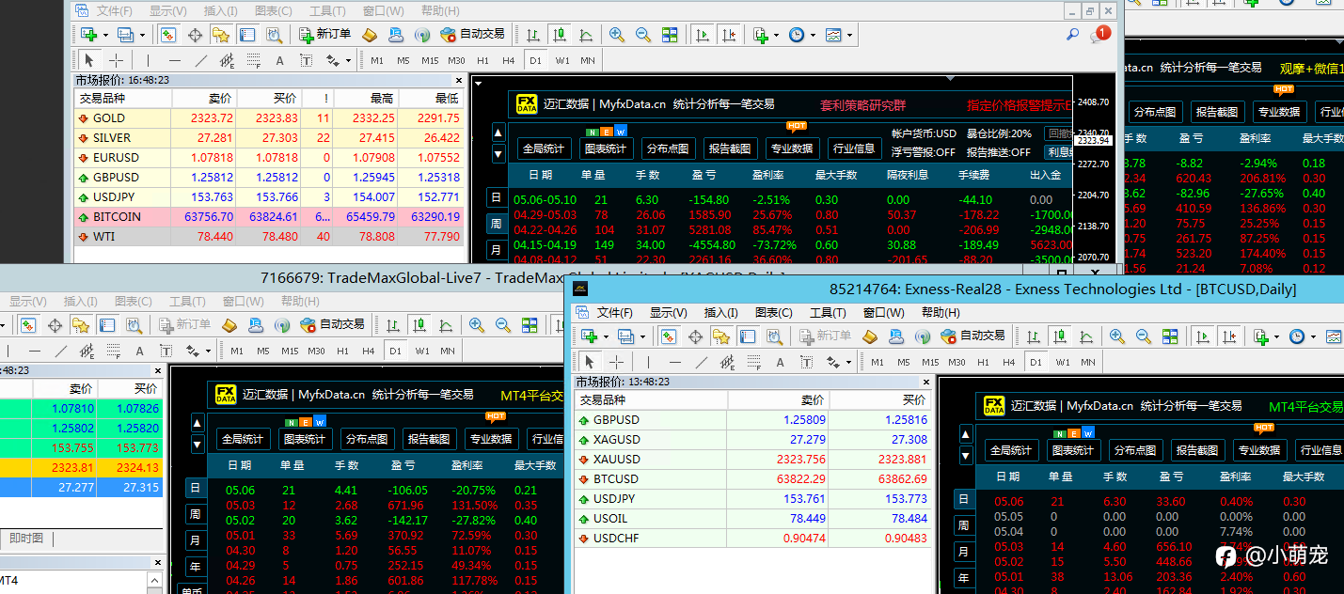Click down arrow scroller in TradeMax chart panel

(198, 444)
